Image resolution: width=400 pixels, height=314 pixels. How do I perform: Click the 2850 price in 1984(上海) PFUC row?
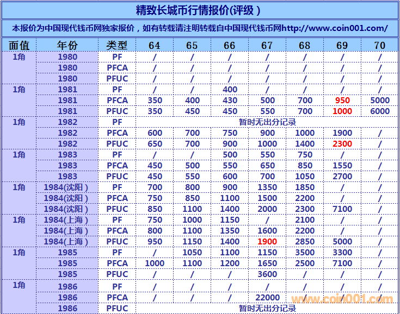click(305, 242)
